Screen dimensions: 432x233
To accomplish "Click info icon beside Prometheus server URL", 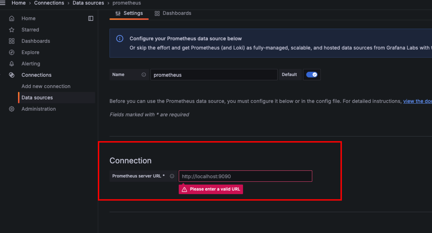I will pyautogui.click(x=172, y=176).
